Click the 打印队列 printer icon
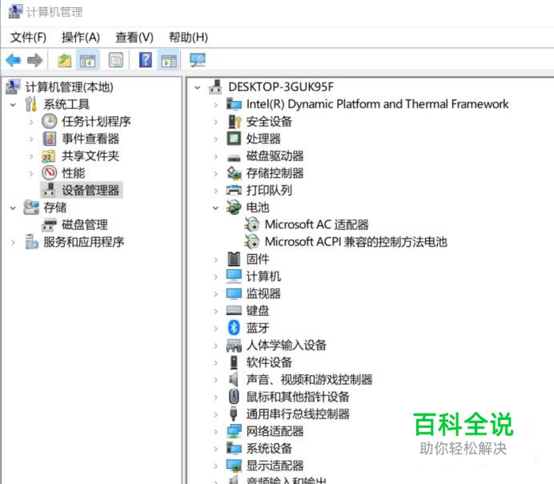The width and height of the screenshot is (554, 484). coord(234,190)
